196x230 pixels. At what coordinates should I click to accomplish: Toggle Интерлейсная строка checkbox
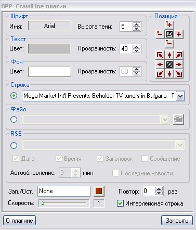(120, 203)
